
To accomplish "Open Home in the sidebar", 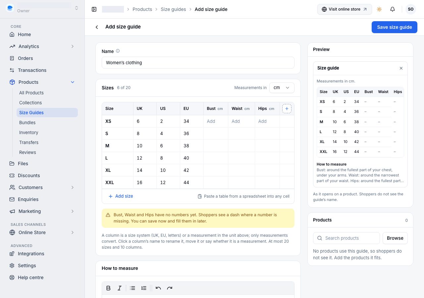I will tap(42, 34).
